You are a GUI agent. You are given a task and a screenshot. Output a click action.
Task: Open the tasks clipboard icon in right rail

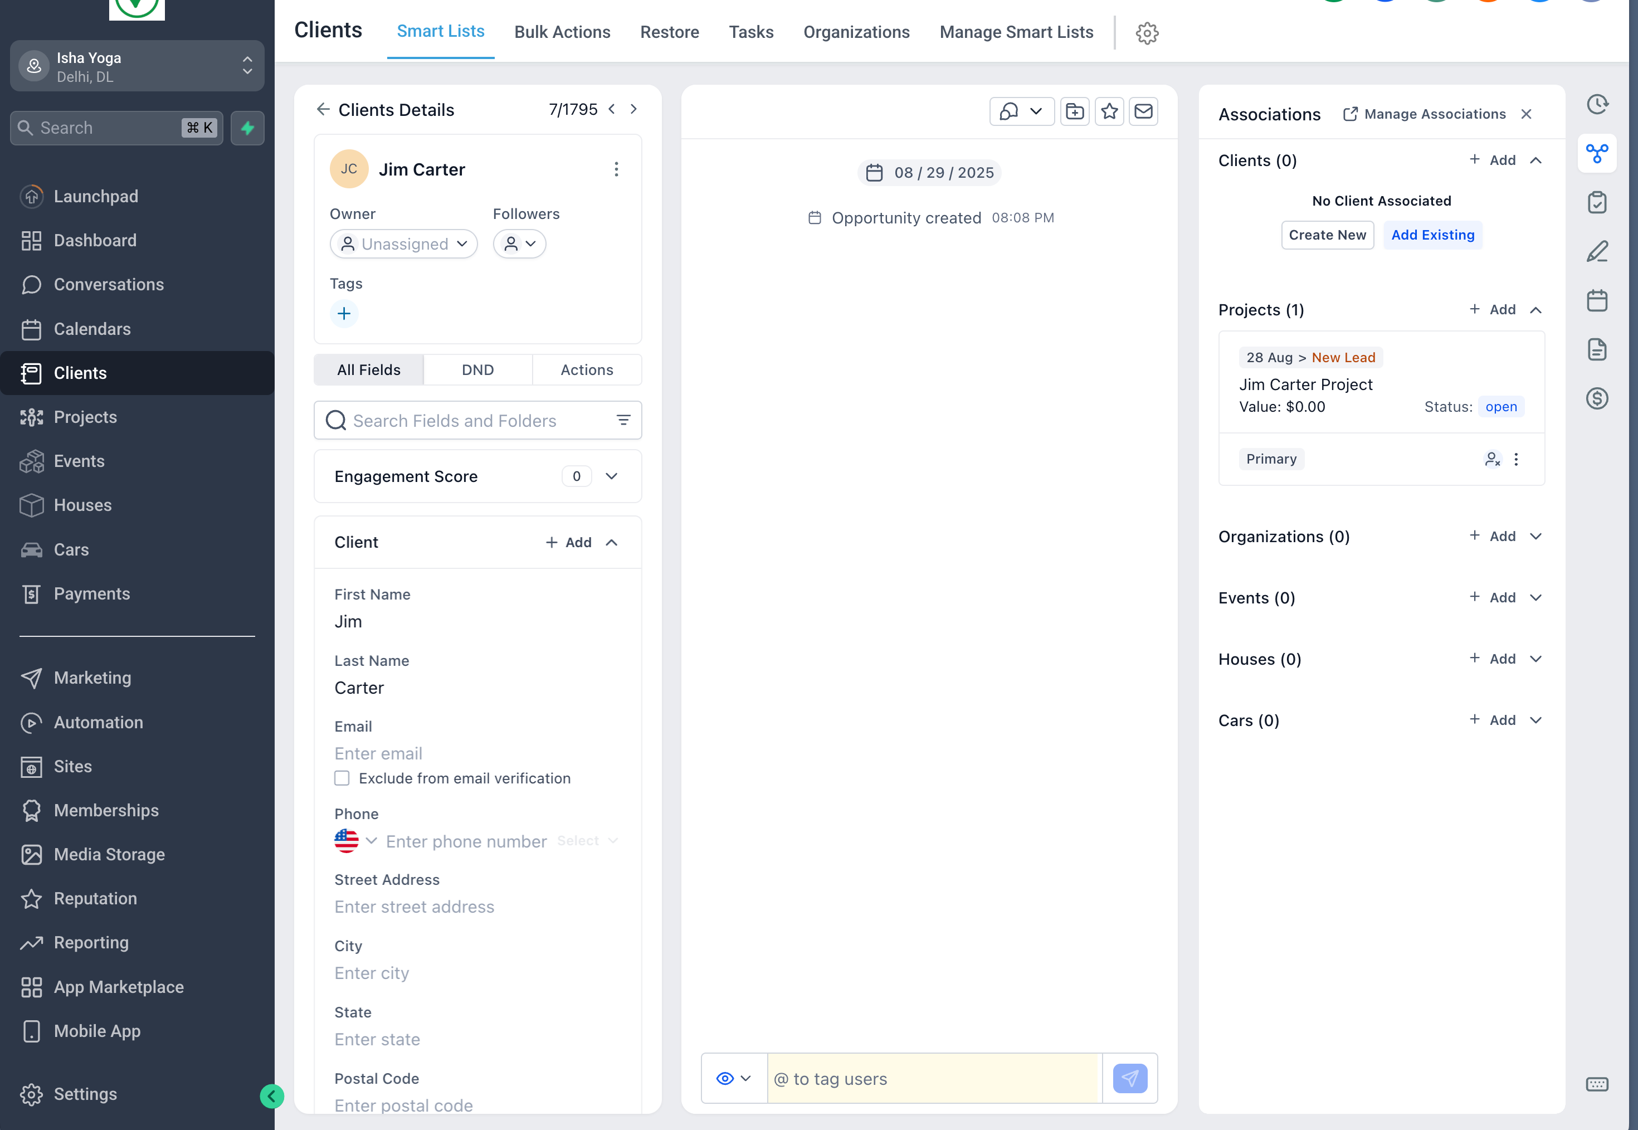coord(1597,202)
